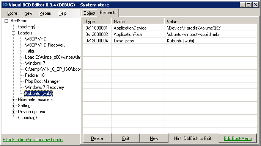Screen dimensions: 261x146
Task: Expand the Hibernate resumers node
Action: (14, 99)
